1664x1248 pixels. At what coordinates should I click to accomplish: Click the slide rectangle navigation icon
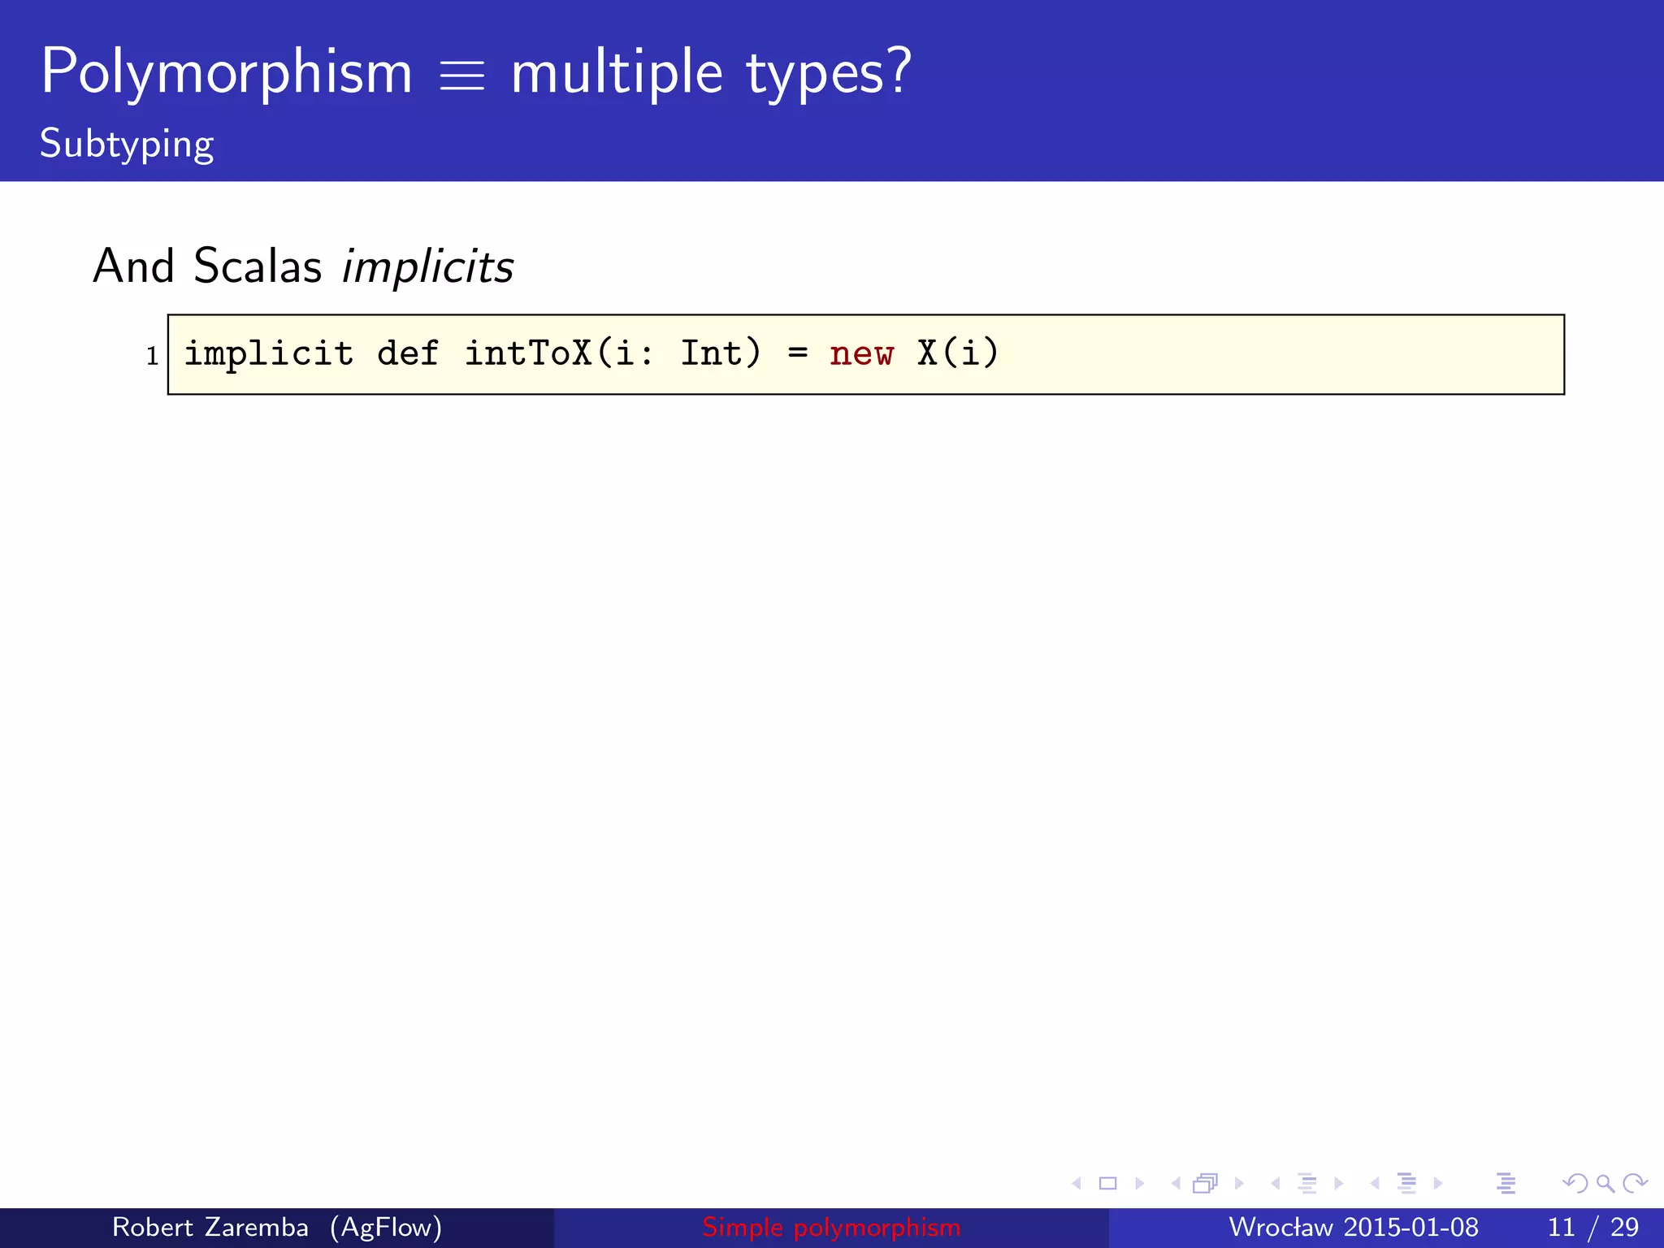[x=1108, y=1184]
